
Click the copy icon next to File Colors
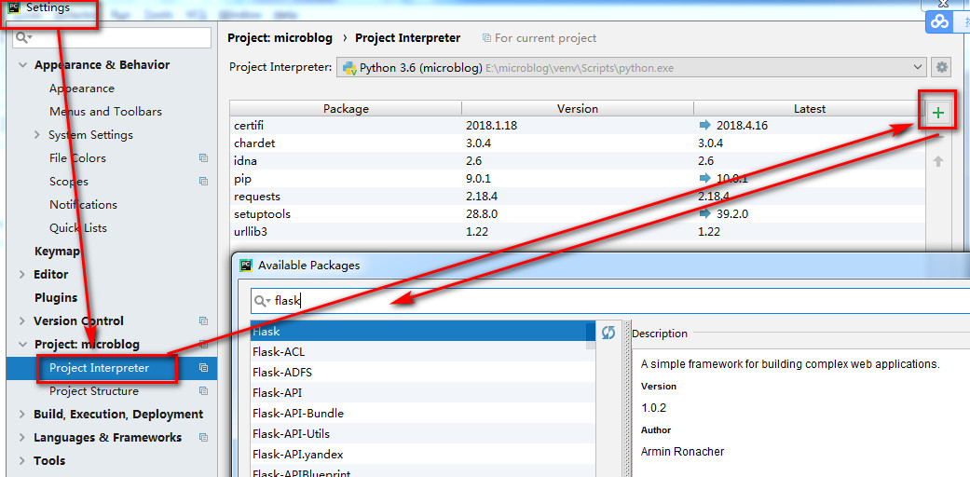203,157
